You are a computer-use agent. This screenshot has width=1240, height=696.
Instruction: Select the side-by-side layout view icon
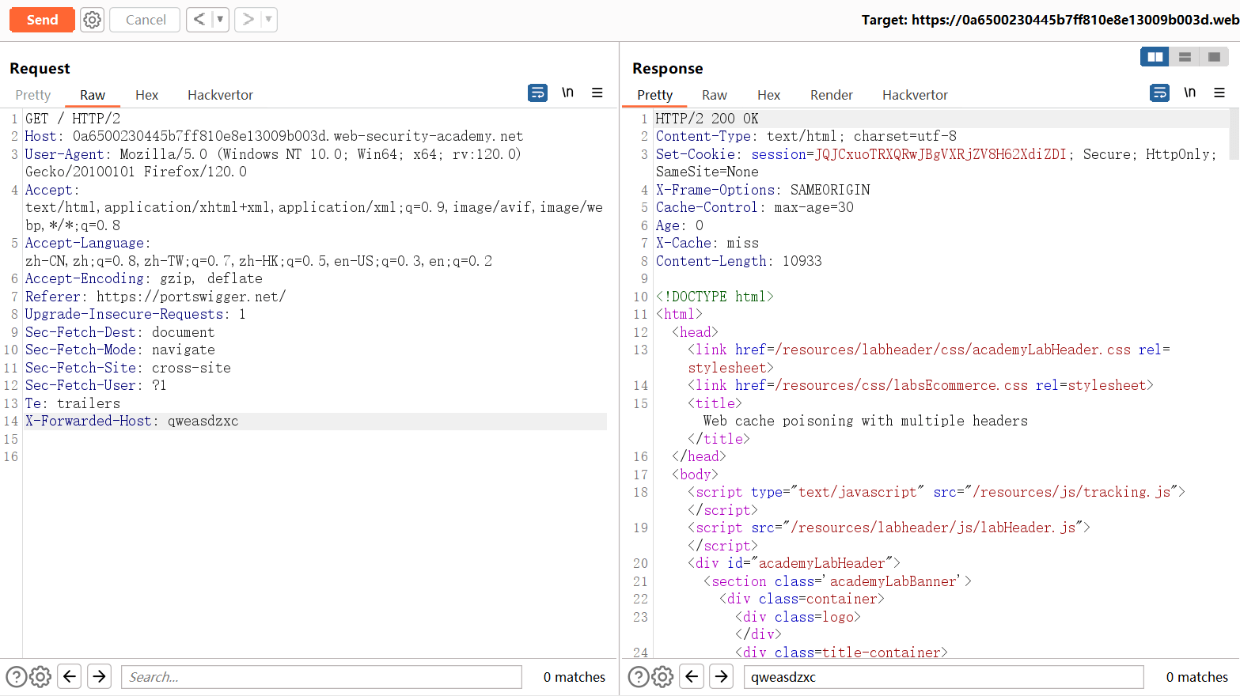tap(1155, 57)
